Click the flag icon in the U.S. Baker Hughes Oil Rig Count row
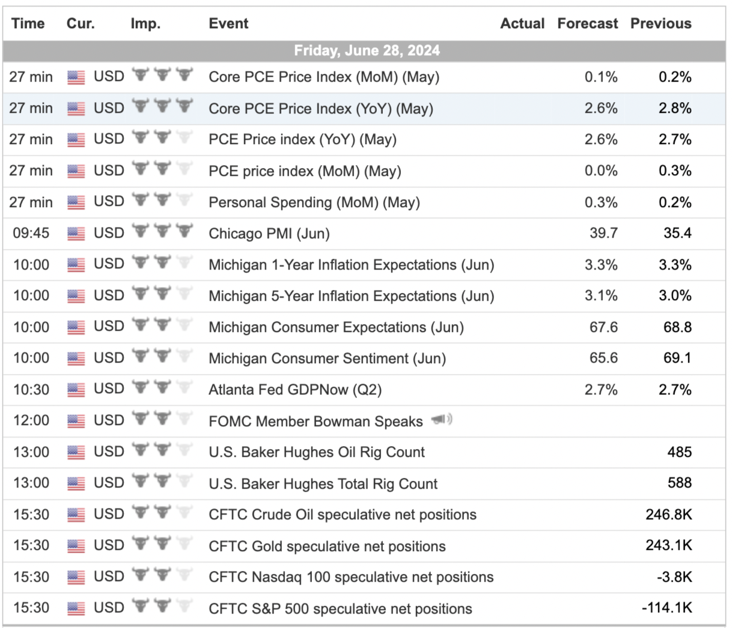 point(76,452)
